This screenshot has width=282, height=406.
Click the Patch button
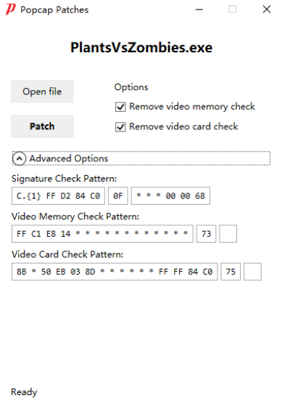point(42,126)
